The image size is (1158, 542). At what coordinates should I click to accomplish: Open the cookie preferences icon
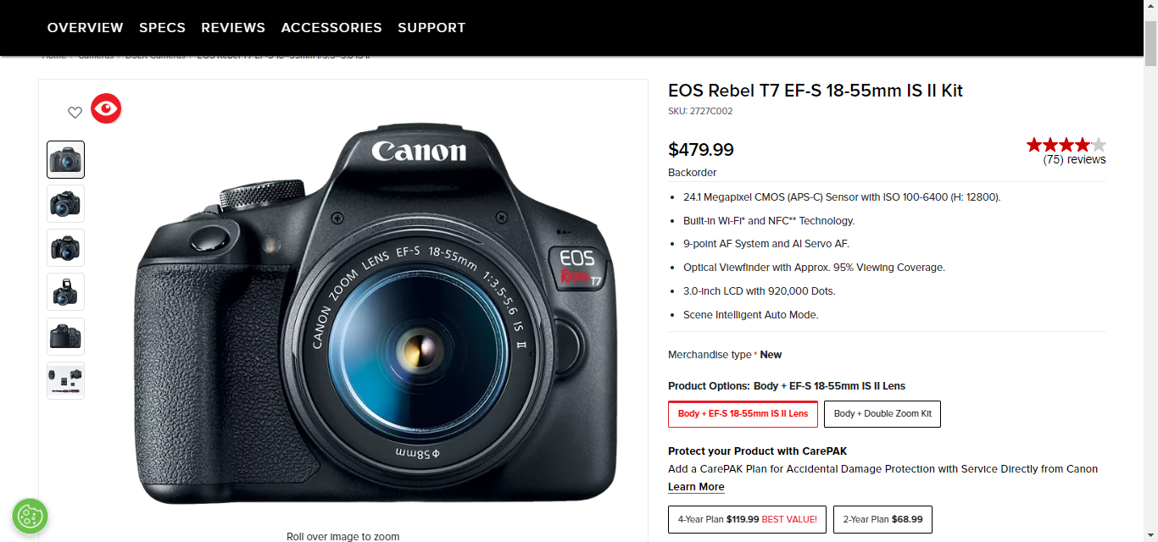(x=30, y=516)
